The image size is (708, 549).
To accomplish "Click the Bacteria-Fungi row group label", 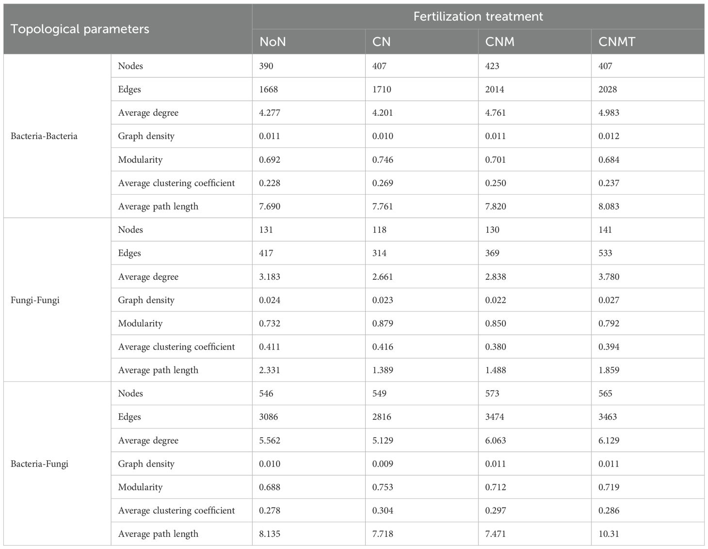I will pos(39,464).
